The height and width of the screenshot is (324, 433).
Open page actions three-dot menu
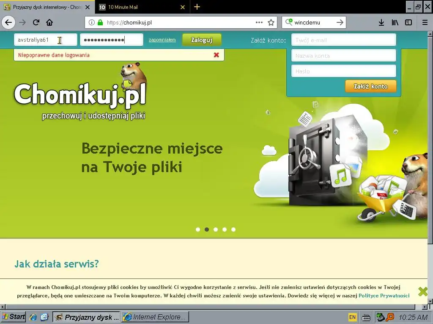(259, 22)
